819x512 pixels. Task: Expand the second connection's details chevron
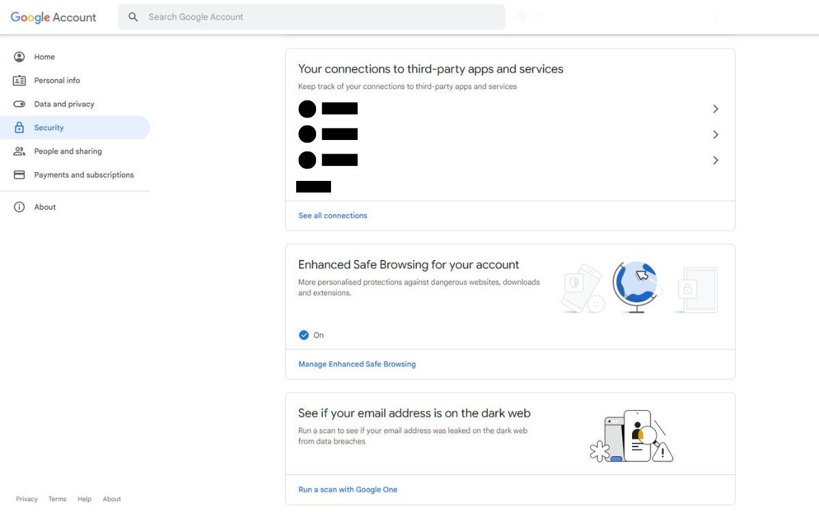[x=715, y=134]
